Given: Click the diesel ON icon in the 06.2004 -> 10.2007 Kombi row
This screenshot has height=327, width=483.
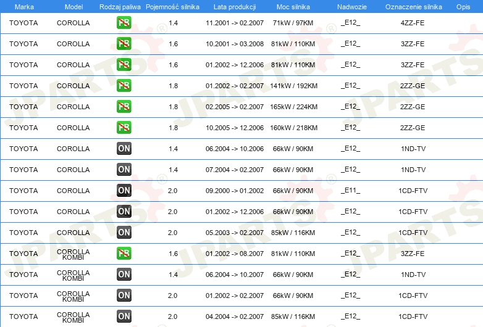Looking at the screenshot, I should 124,275.
